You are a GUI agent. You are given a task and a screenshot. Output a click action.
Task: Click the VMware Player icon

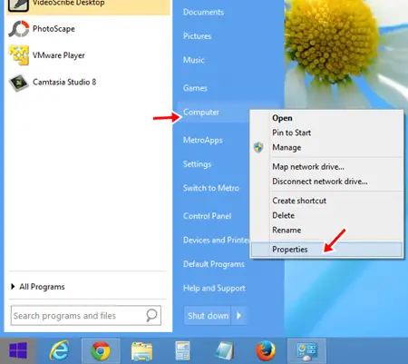point(19,55)
